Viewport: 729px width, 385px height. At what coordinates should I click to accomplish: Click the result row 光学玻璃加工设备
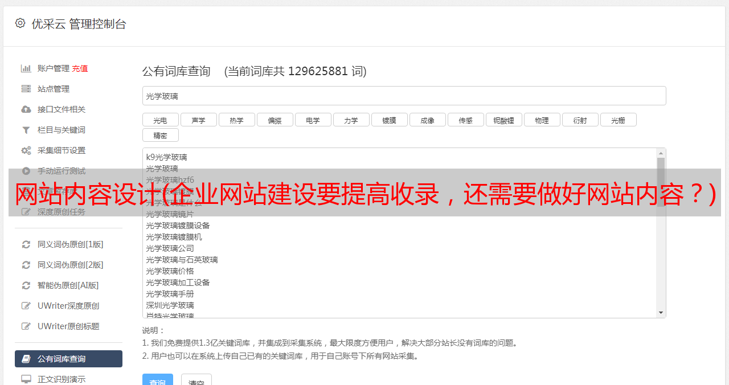pyautogui.click(x=178, y=282)
